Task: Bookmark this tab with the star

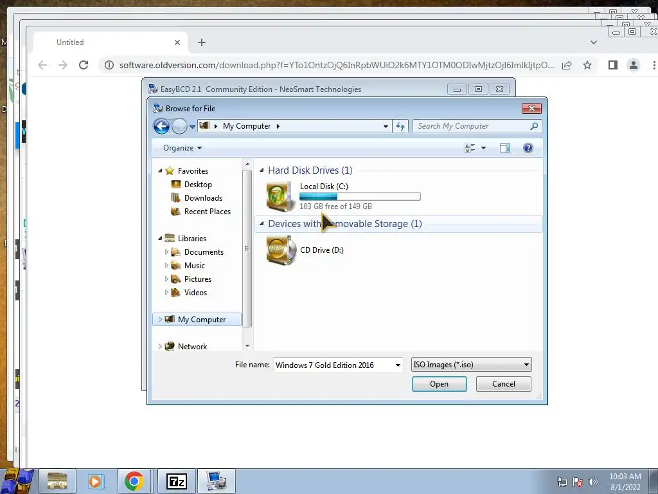Action: point(587,65)
